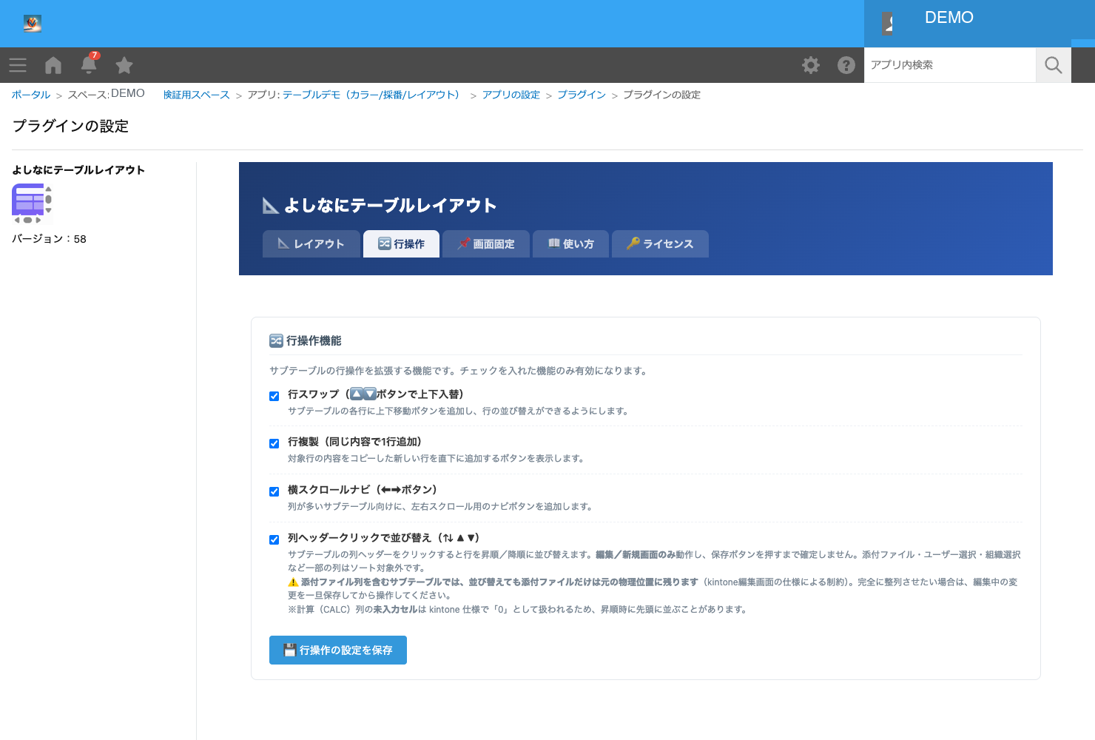1095x740 pixels.
Task: Click the 横スクロールナビ（⬅➡ボタン） label
Action: coord(363,490)
